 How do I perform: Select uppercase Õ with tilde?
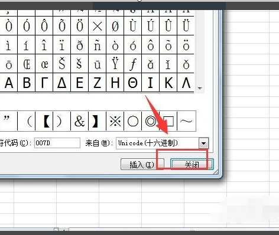pos(62,26)
